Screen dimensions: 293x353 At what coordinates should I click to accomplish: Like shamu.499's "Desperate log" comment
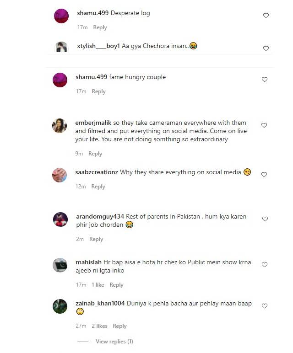(266, 16)
